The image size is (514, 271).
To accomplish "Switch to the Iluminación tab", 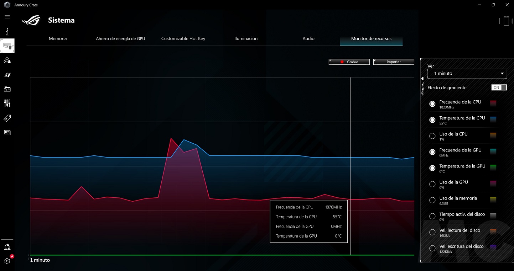I will point(246,39).
